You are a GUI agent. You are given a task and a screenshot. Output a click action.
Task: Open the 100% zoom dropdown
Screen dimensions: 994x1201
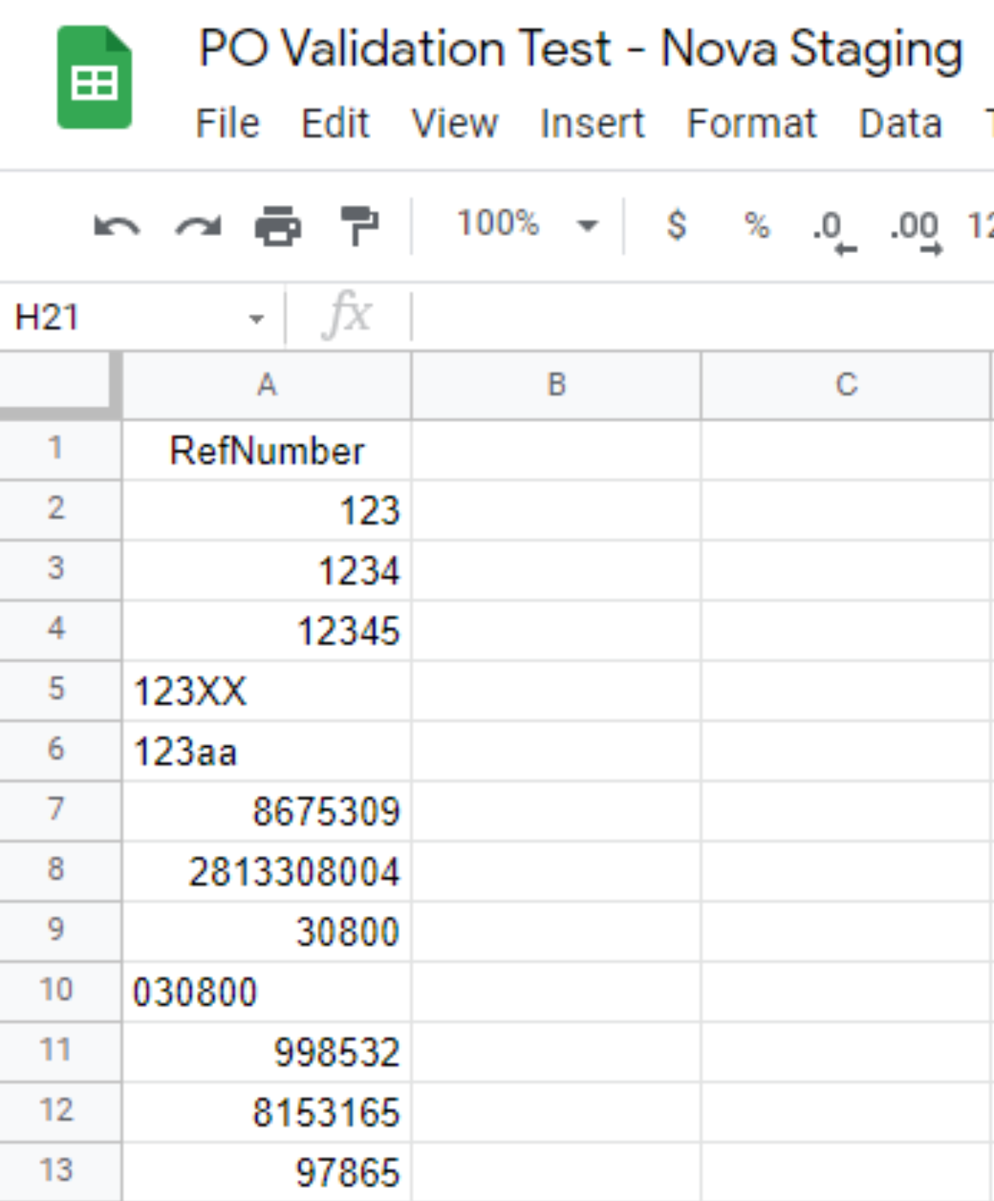point(526,225)
